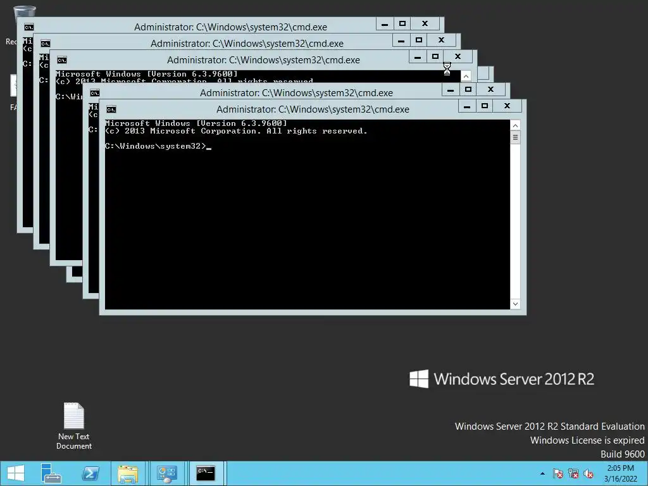Close the second-from-front cmd window
This screenshot has height=486, width=648.
pos(491,90)
